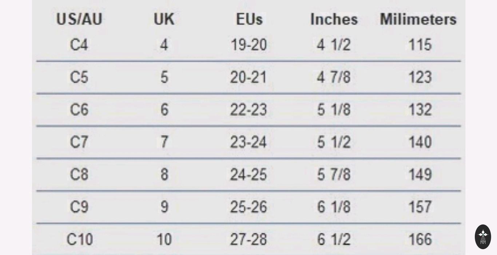497x255 pixels.
Task: Click the 5 7/8 inches value
Action: [x=334, y=175]
